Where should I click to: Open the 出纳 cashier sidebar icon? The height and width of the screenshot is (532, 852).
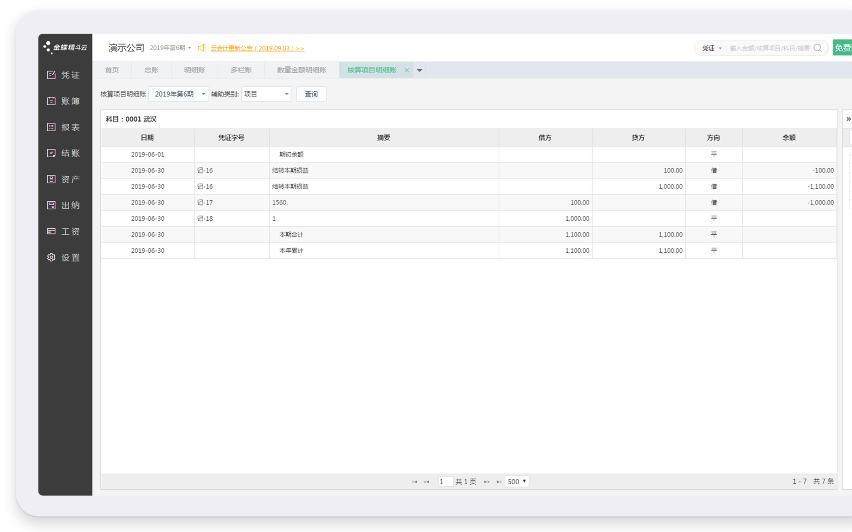pyautogui.click(x=52, y=205)
